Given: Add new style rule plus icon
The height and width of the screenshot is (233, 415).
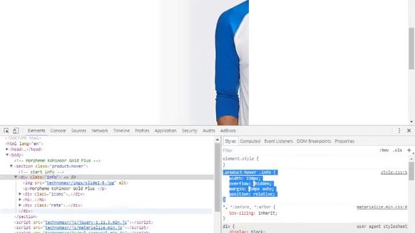Looking at the screenshot, I should pyautogui.click(x=409, y=150).
